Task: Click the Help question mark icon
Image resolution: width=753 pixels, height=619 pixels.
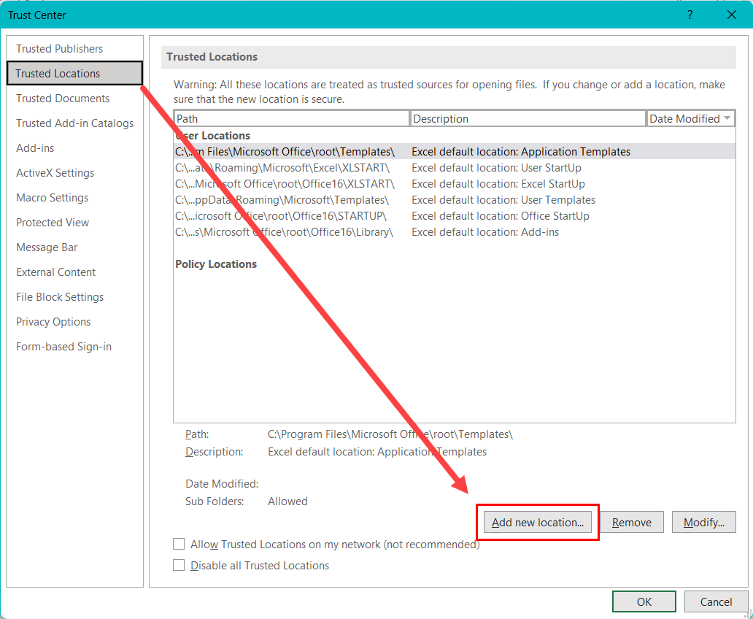Action: point(690,15)
